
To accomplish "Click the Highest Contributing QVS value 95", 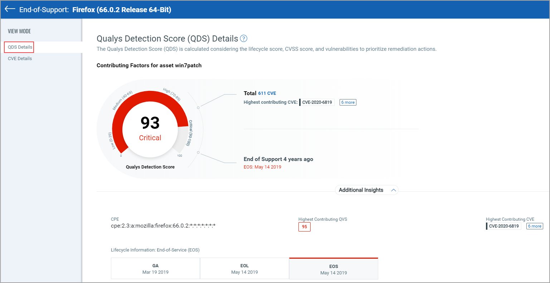I will [305, 227].
